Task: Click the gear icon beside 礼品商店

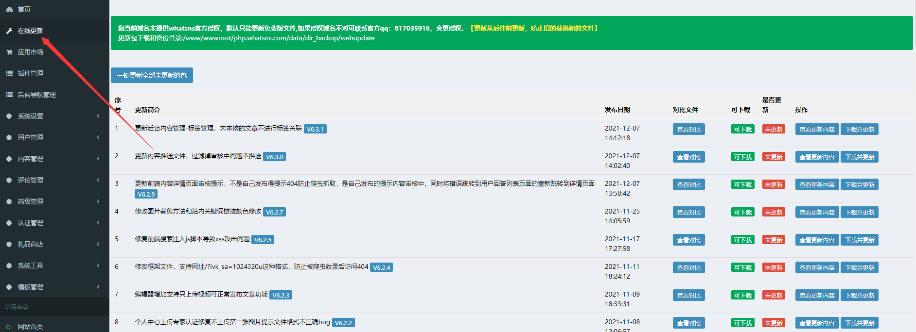Action: 9,244
